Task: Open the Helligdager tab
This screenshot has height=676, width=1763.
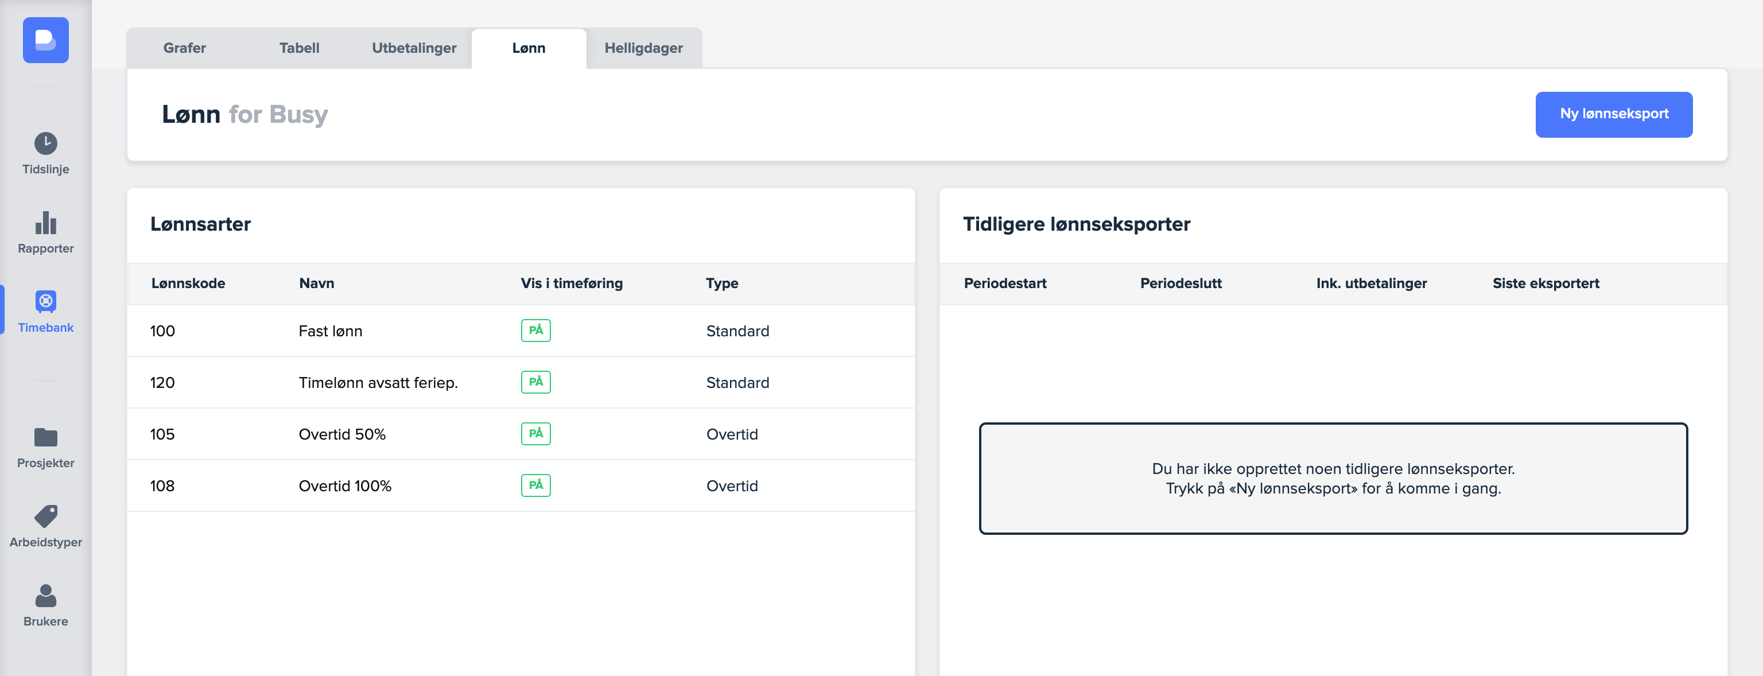Action: (x=643, y=48)
